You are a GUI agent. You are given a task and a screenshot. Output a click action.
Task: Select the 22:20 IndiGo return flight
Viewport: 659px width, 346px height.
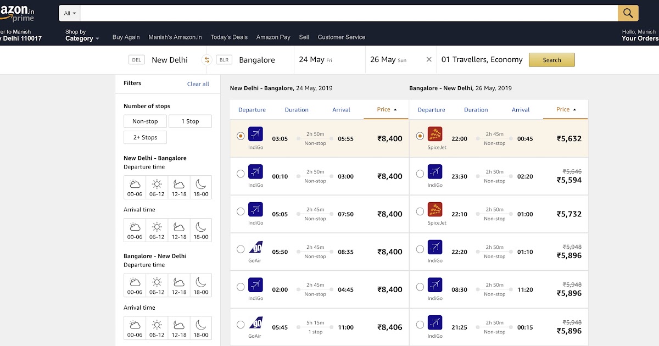point(420,249)
